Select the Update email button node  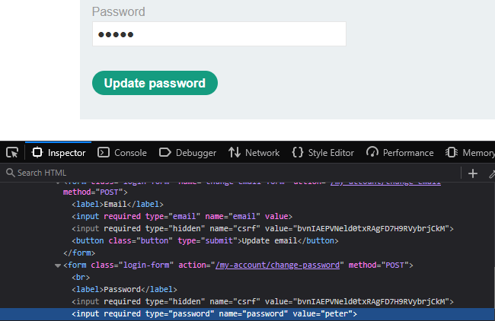(x=205, y=240)
